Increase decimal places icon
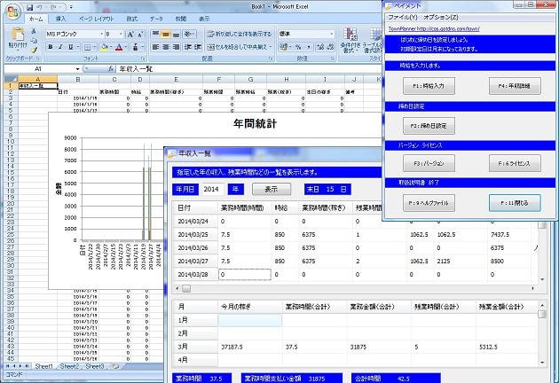The image size is (559, 383). click(320, 47)
